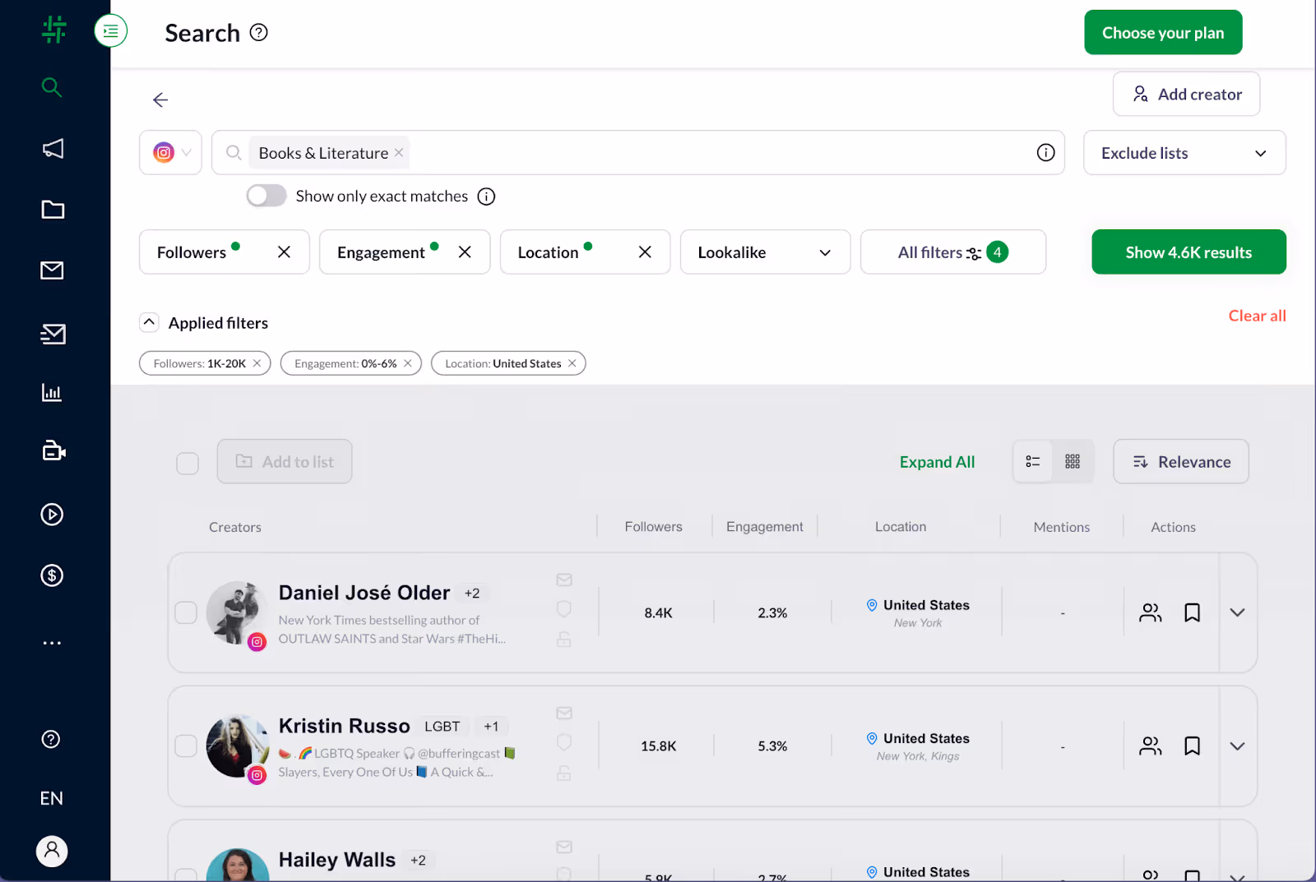Open Hailey Walls creator name

tap(336, 860)
